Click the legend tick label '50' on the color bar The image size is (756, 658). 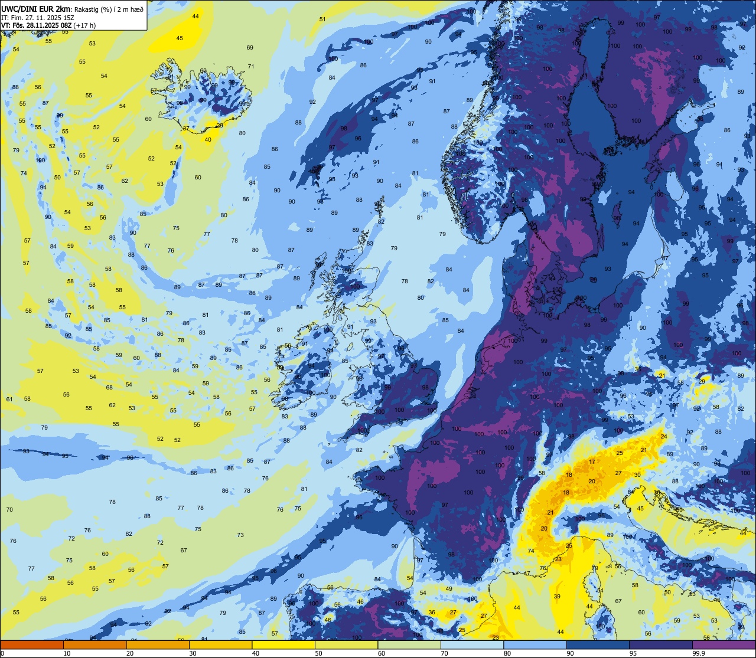(318, 653)
